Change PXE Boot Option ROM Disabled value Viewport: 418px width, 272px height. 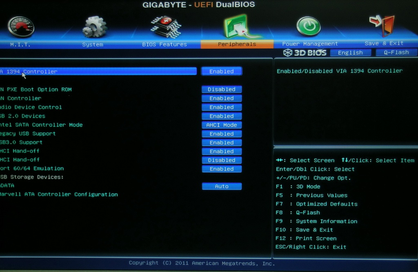pos(222,89)
